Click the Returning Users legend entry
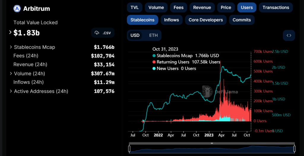304x156 pixels. coord(173,62)
